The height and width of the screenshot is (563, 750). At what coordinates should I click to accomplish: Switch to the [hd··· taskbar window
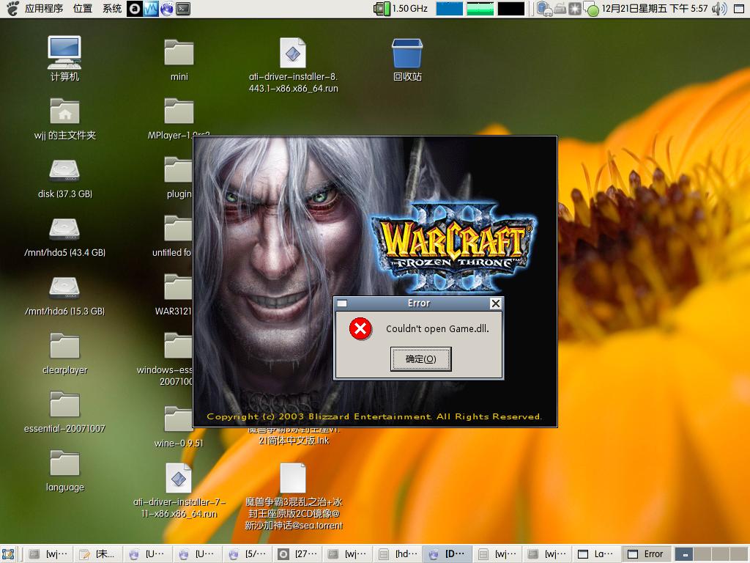pyautogui.click(x=396, y=554)
